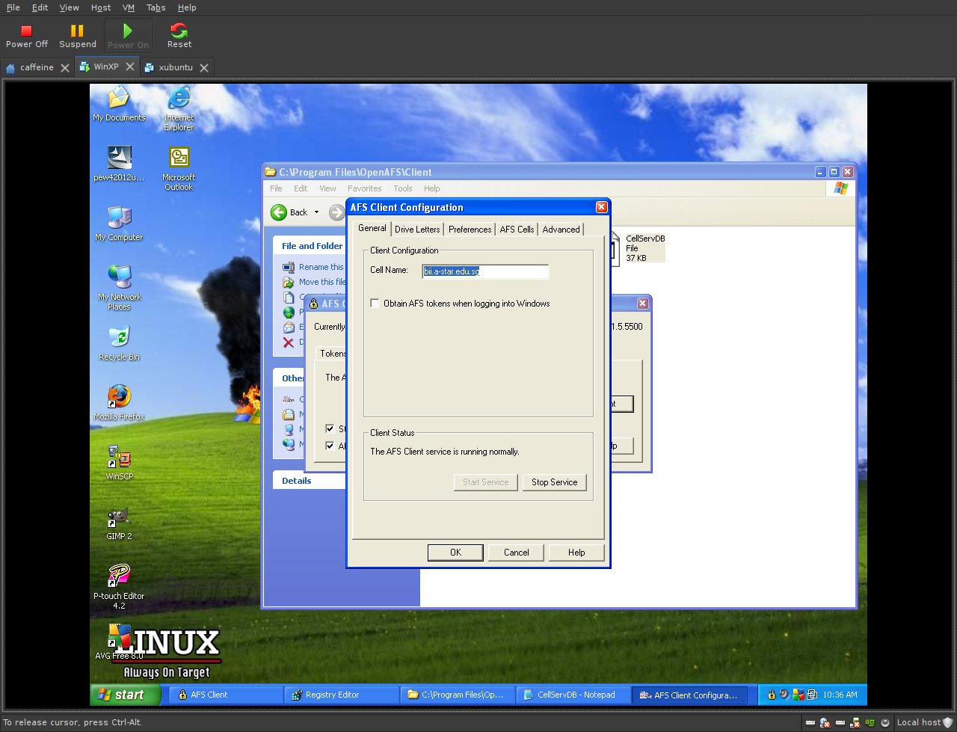Select the AVG Free 8.0 desktop icon
The height and width of the screenshot is (732, 957).
119,642
